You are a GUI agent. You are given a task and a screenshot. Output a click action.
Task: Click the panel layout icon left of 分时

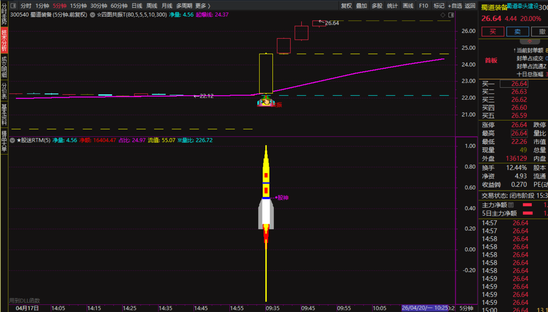pos(13,6)
